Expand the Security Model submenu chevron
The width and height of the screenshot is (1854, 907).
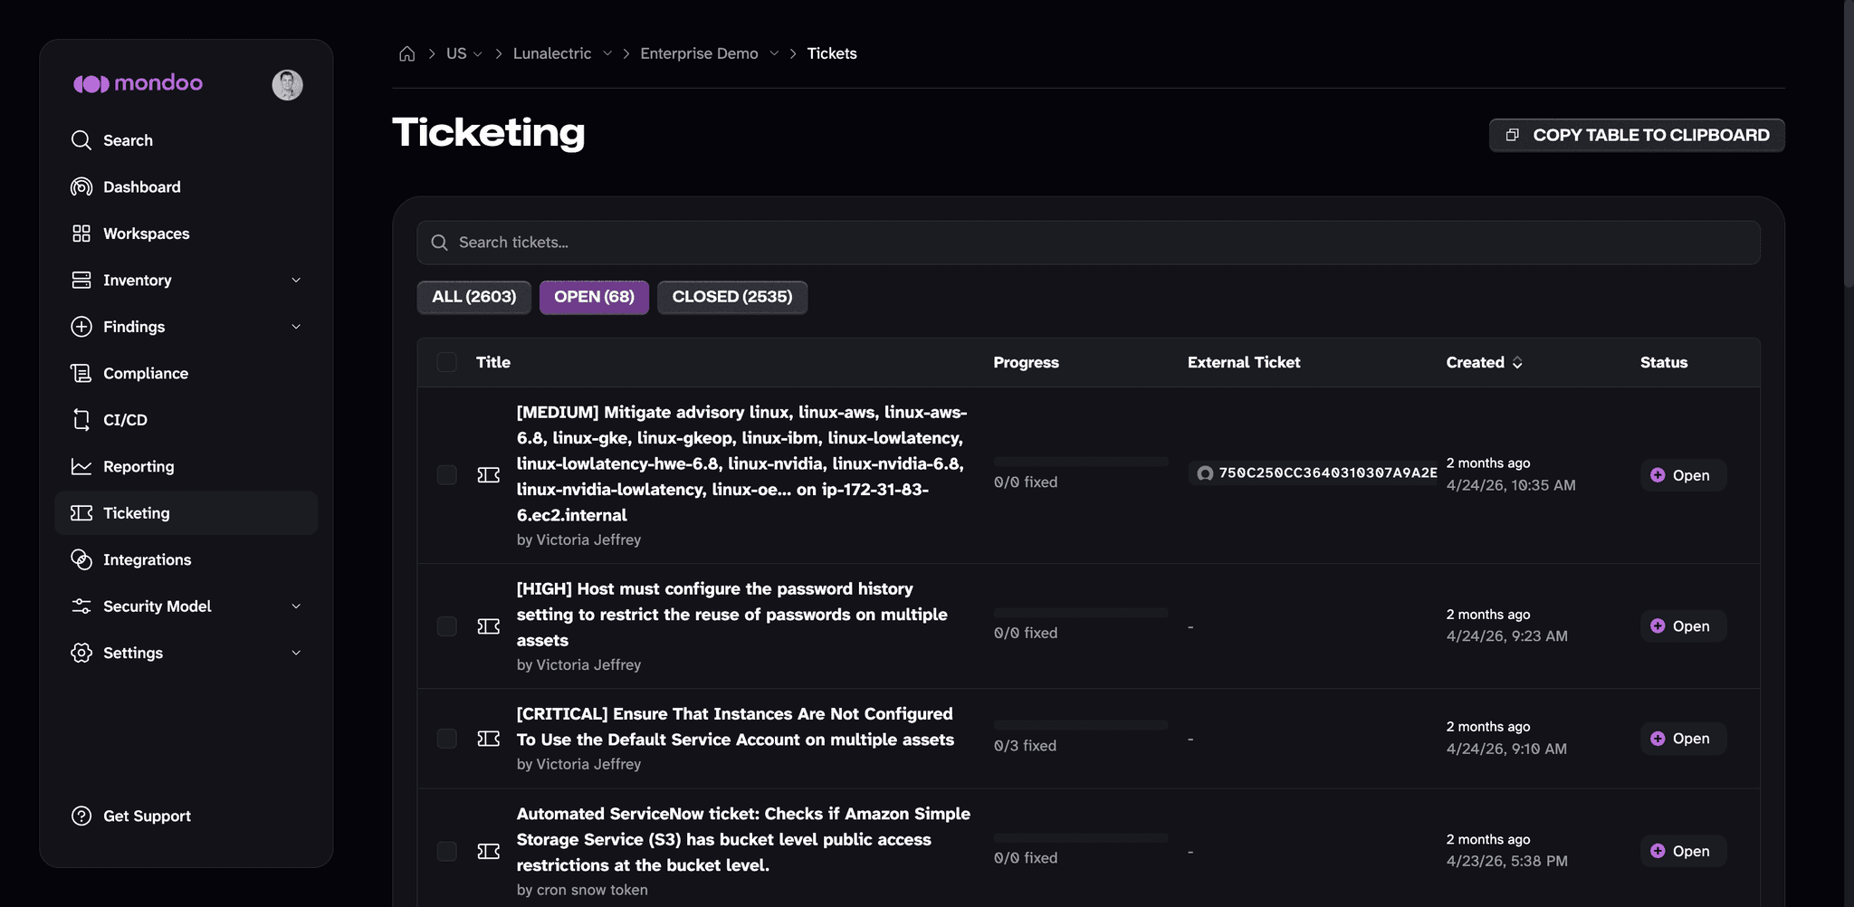[x=296, y=606]
